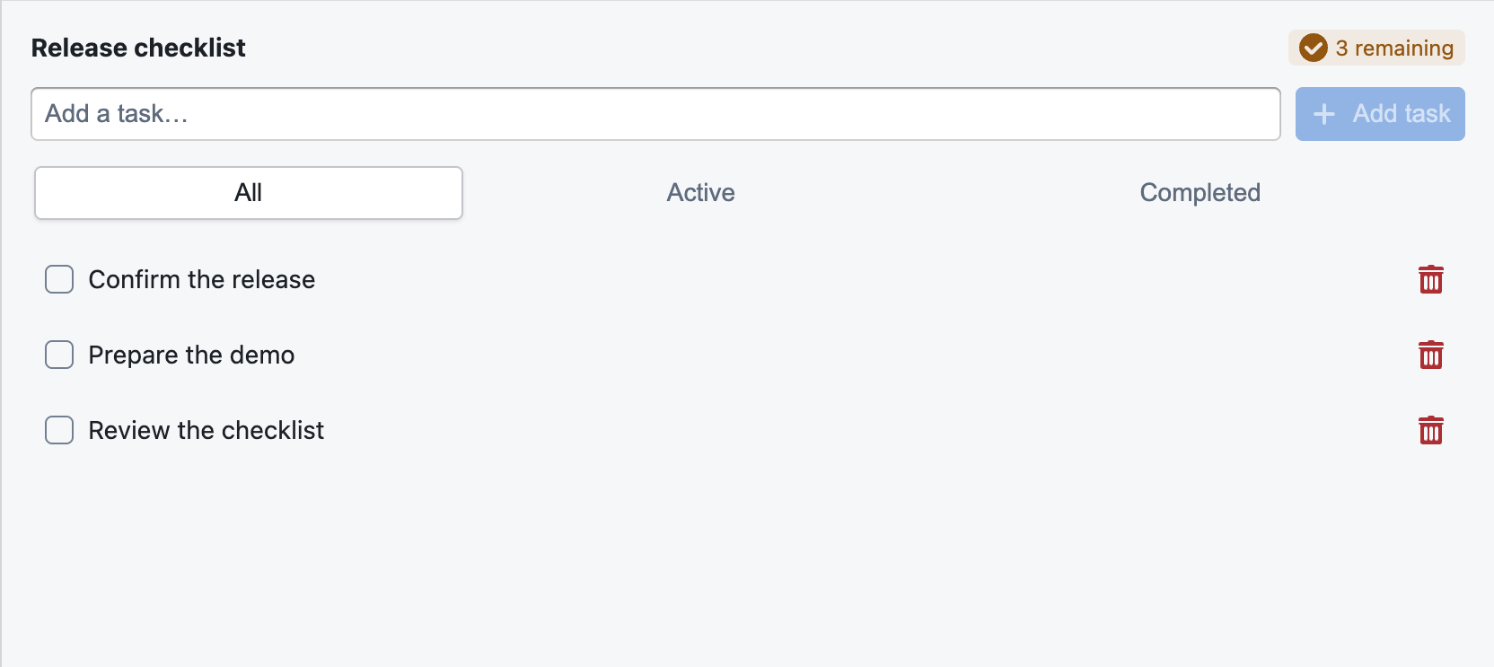Viewport: 1494px width, 667px height.
Task: Click empty space in Prepare the demo row
Action: [853, 355]
